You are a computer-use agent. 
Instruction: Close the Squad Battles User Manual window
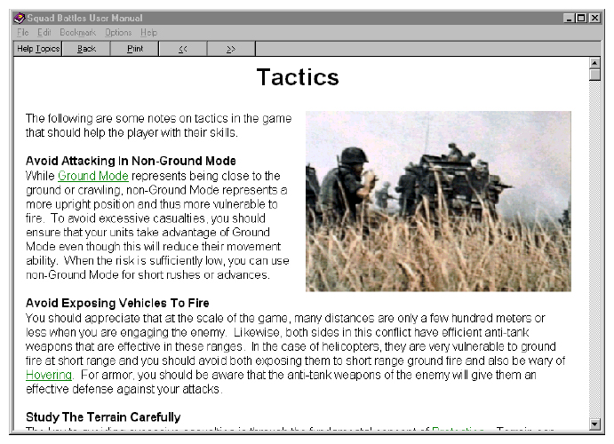[594, 18]
